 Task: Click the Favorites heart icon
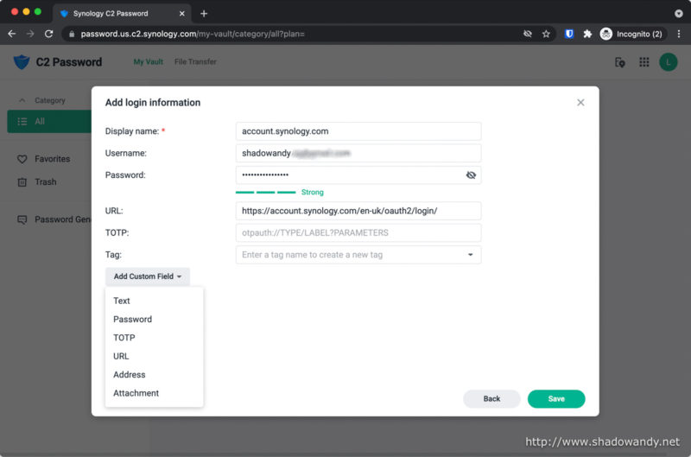pos(22,159)
